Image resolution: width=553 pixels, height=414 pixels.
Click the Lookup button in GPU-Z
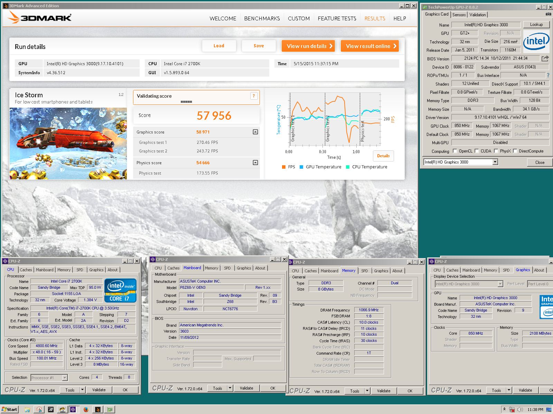(536, 24)
